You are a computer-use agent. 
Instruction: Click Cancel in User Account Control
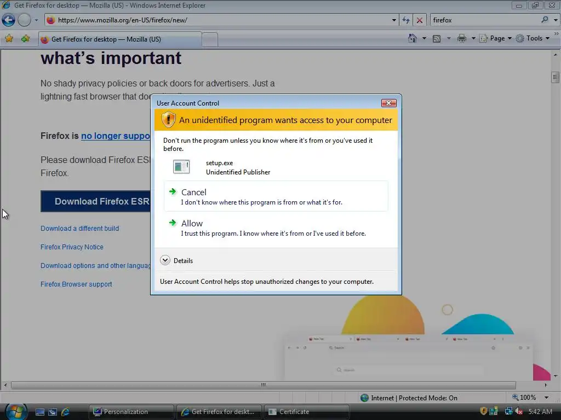(276, 196)
